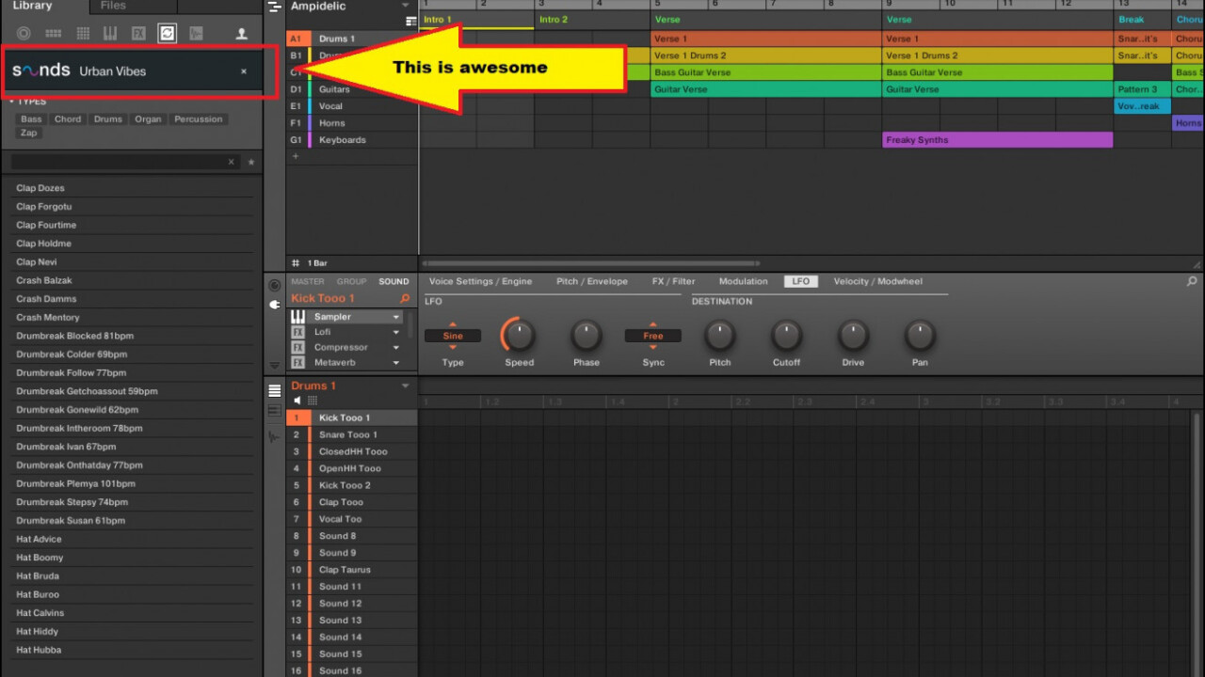Viewport: 1205px width, 677px height.
Task: Click the FX effects browser icon
Action: [x=138, y=34]
